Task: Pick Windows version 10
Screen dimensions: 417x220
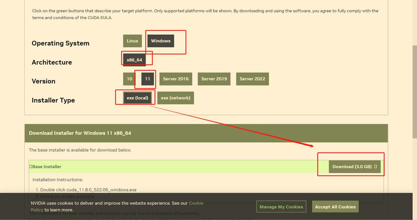Action: click(x=130, y=79)
